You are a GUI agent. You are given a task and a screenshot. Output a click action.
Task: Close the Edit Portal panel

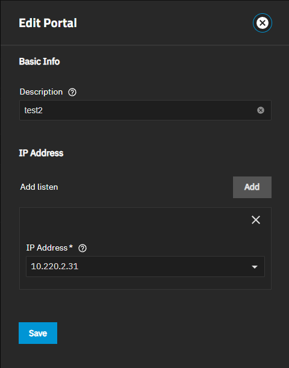[263, 23]
